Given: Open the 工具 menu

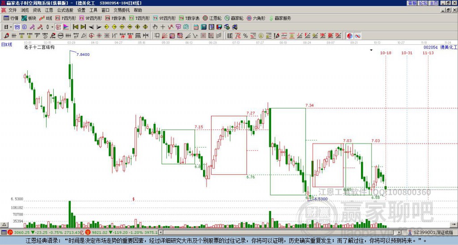Looking at the screenshot, I should (x=93, y=10).
